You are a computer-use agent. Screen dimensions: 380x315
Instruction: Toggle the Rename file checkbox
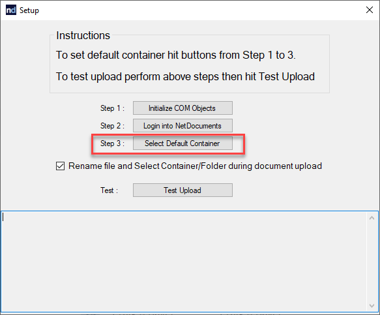pos(60,166)
